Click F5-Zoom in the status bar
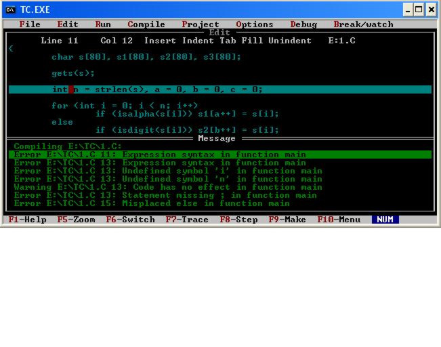This screenshot has height=347, width=441. coord(76,220)
